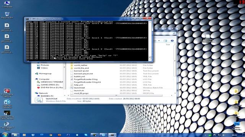Click the Firefox icon in the taskbar
Screen dimensions: 245x137
click(59, 135)
